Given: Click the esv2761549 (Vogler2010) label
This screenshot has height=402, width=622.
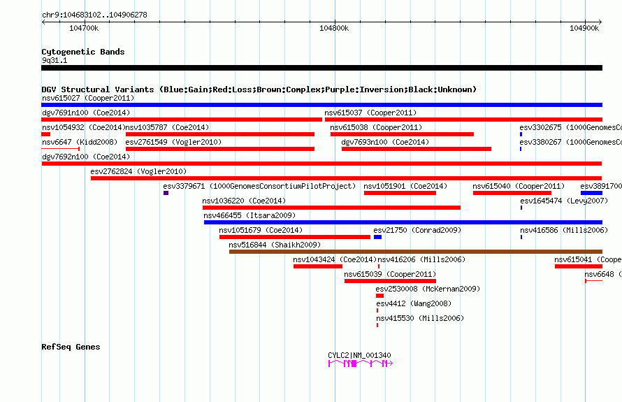Looking at the screenshot, I should coord(173,142).
